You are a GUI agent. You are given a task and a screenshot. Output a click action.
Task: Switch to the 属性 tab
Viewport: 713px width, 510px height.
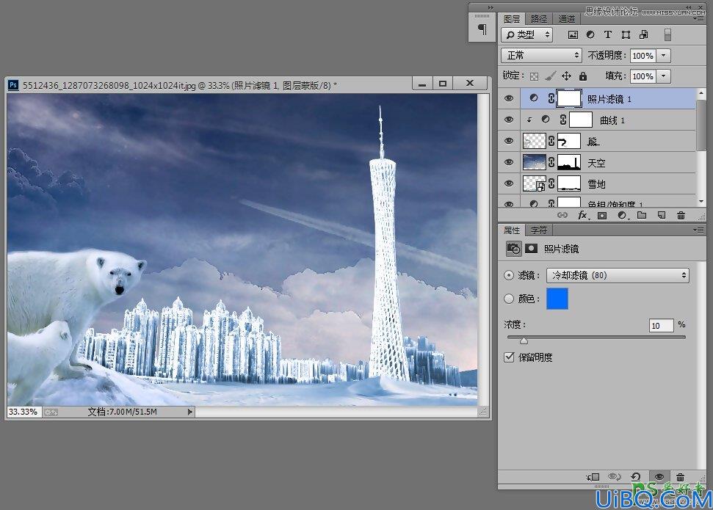tap(512, 230)
